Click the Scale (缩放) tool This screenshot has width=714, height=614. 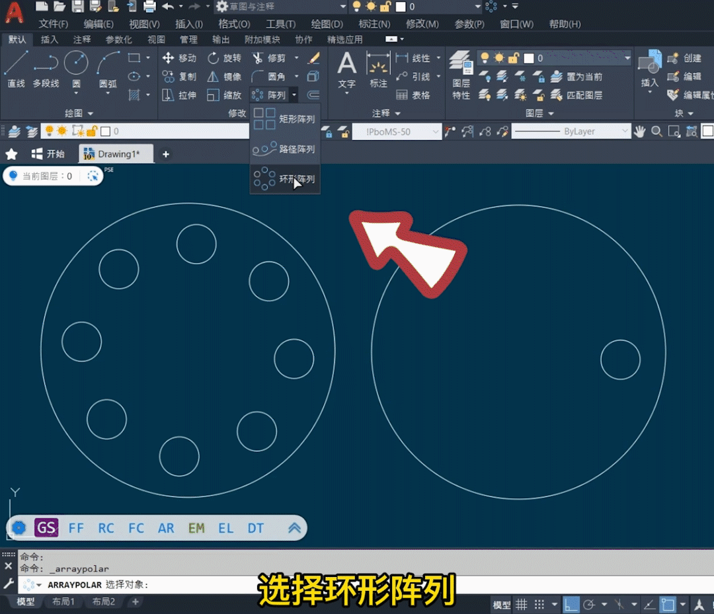click(x=224, y=95)
